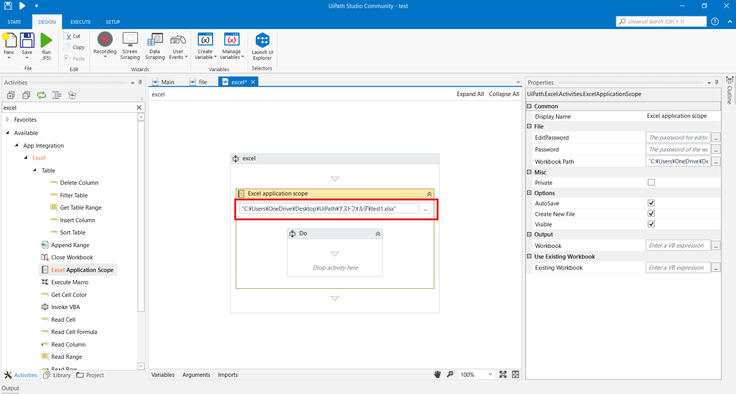Collapse the File property category
The height and width of the screenshot is (394, 736).
[x=529, y=126]
